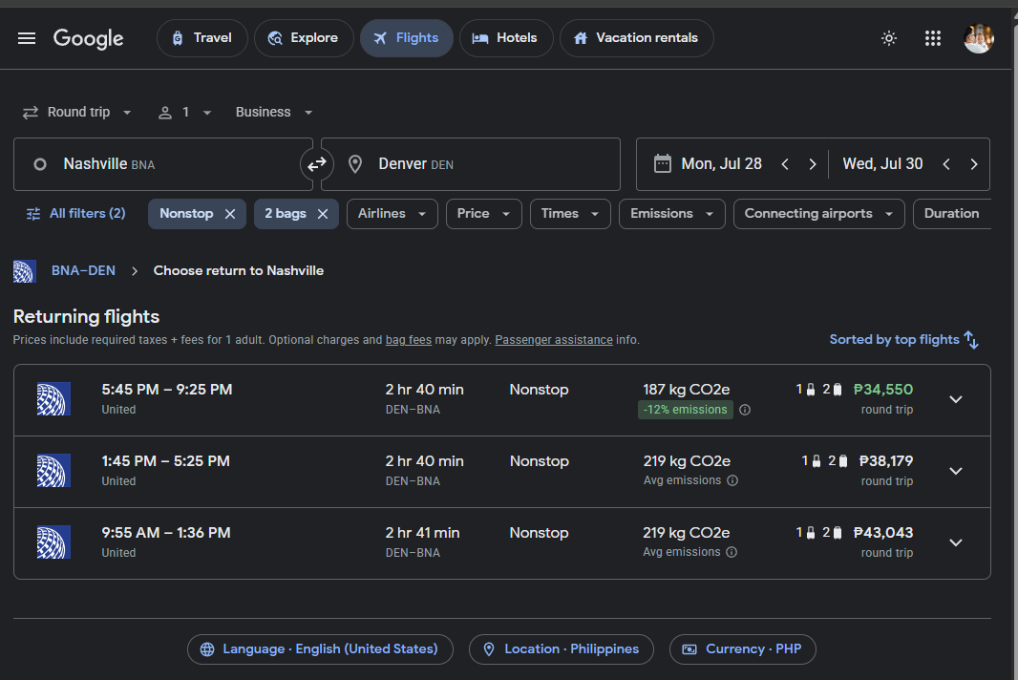The width and height of the screenshot is (1018, 680).
Task: Edit the Denver DEN destination field
Action: tap(471, 164)
